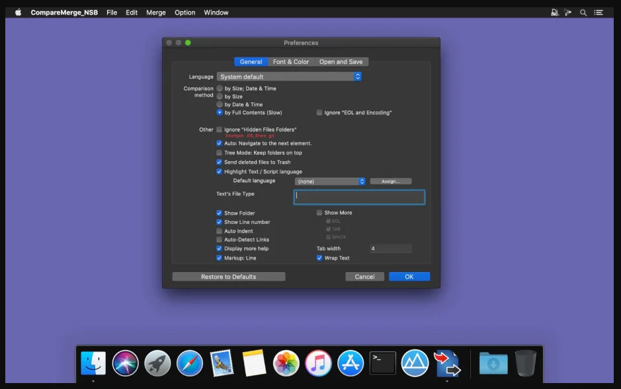This screenshot has height=389, width=621.
Task: Open the Language System default dropdown
Action: pyautogui.click(x=289, y=77)
